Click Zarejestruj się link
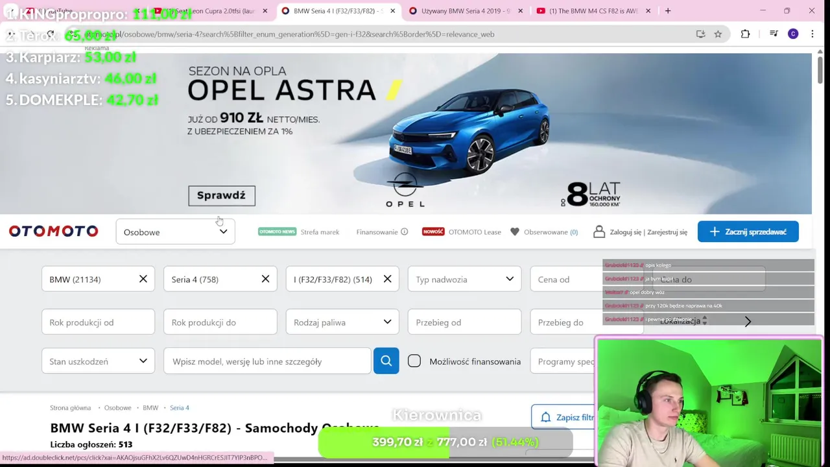Viewport: 830px width, 467px height. (x=667, y=232)
